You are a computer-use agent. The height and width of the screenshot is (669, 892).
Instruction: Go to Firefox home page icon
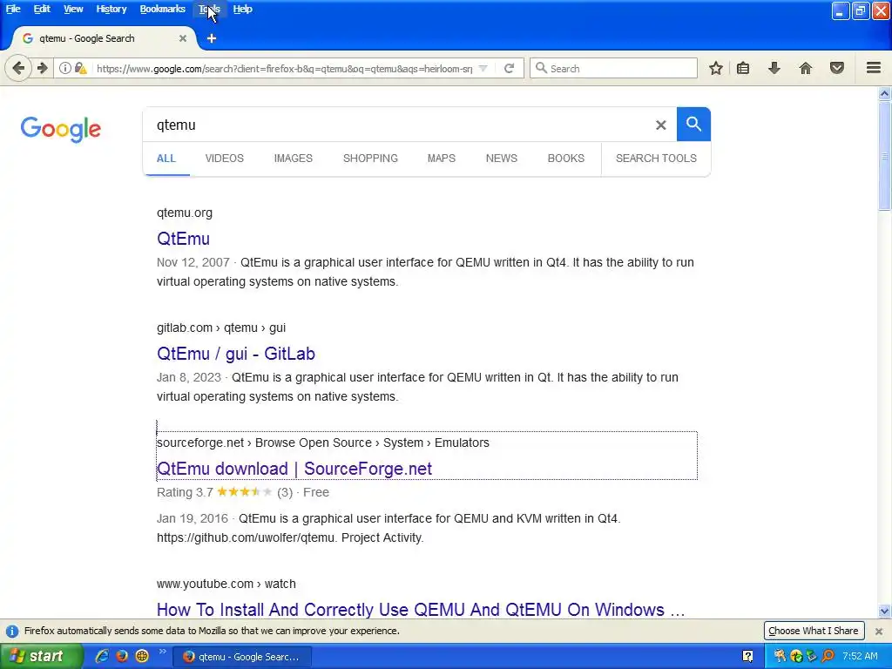(x=806, y=68)
